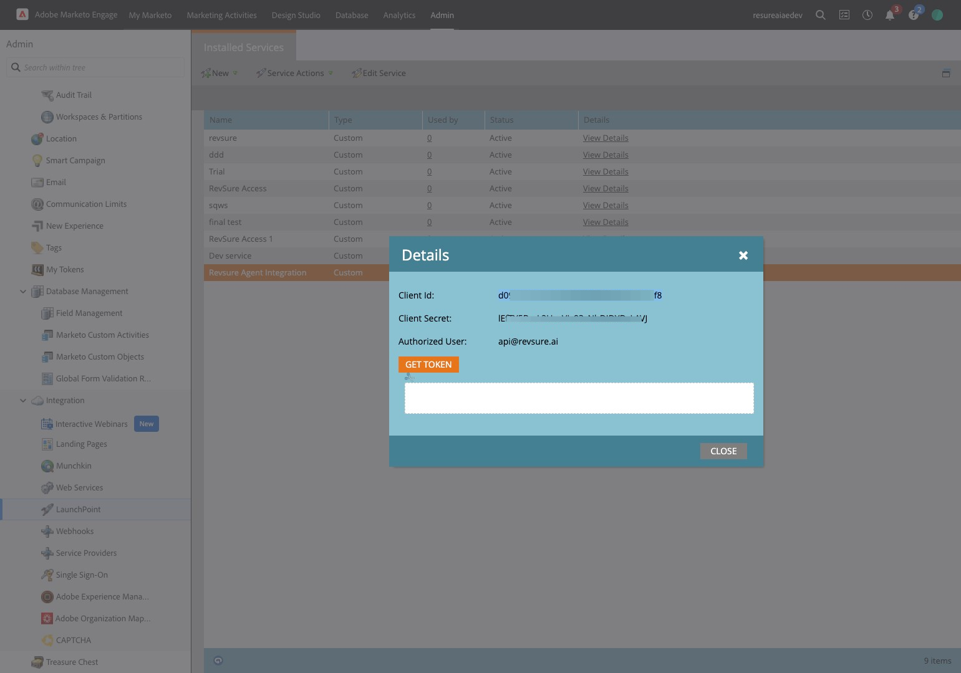Click the Status column header
The height and width of the screenshot is (673, 961).
point(531,120)
